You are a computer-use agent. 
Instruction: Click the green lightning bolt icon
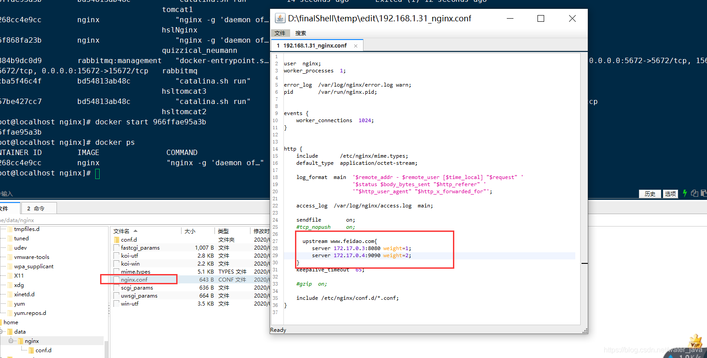coord(685,193)
